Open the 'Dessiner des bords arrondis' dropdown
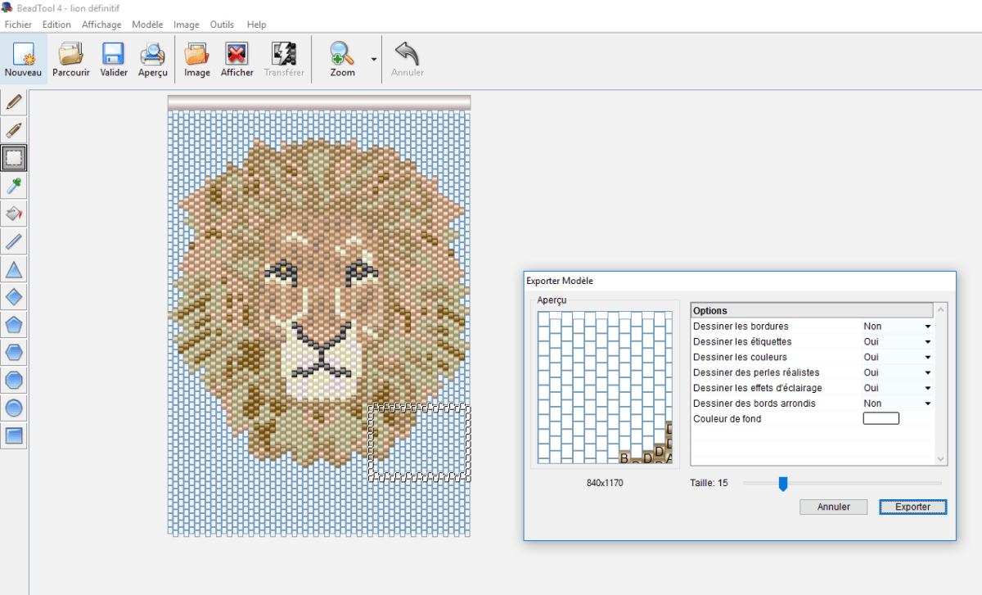Image resolution: width=982 pixels, height=595 pixels. (928, 403)
